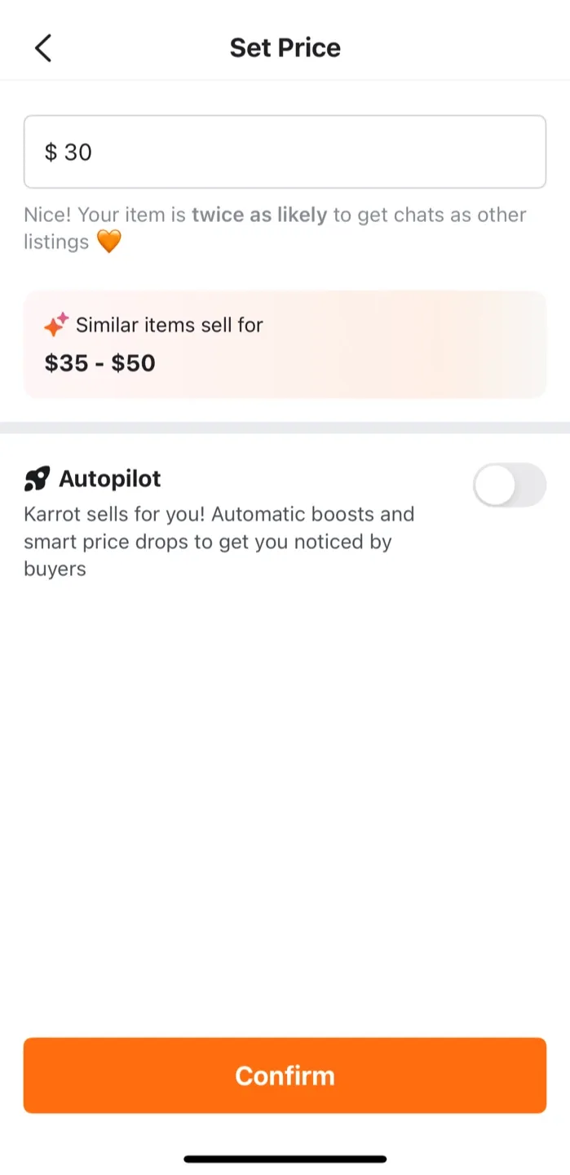Enable the Autopilot toggle switch
Viewport: 570px width, 1175px height.
509,485
